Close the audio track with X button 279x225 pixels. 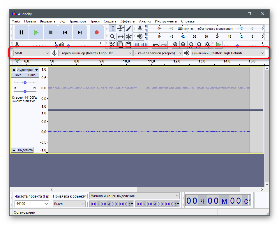tap(14, 70)
